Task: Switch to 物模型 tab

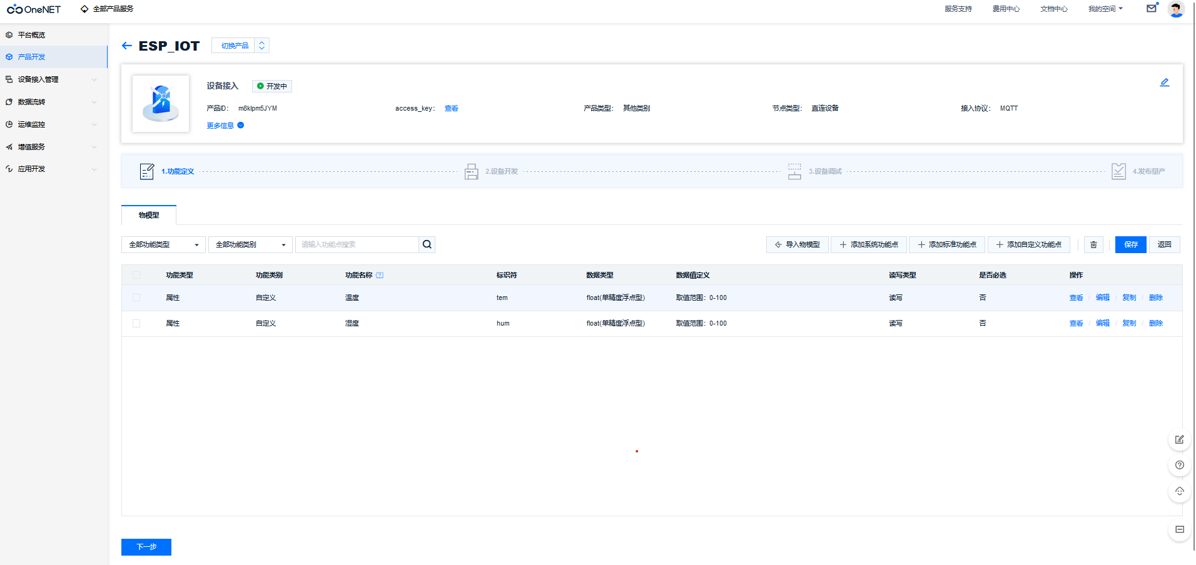Action: coord(149,215)
